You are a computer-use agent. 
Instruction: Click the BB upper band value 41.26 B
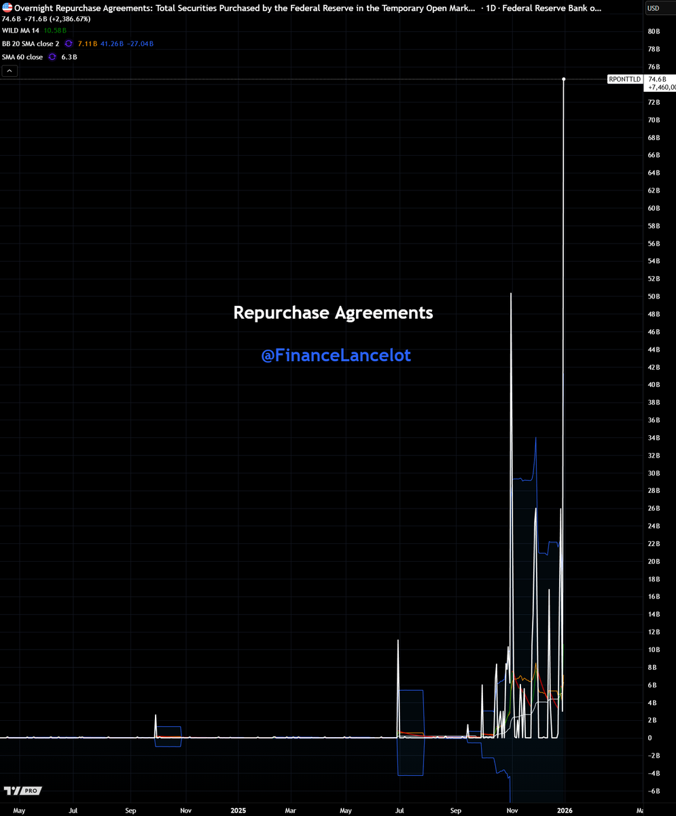tap(111, 44)
